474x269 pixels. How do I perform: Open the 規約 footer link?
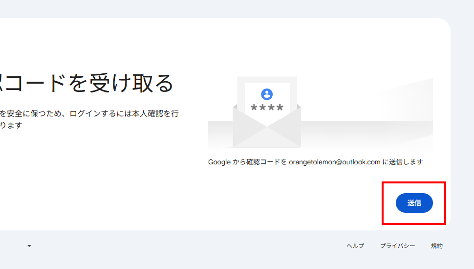point(436,246)
